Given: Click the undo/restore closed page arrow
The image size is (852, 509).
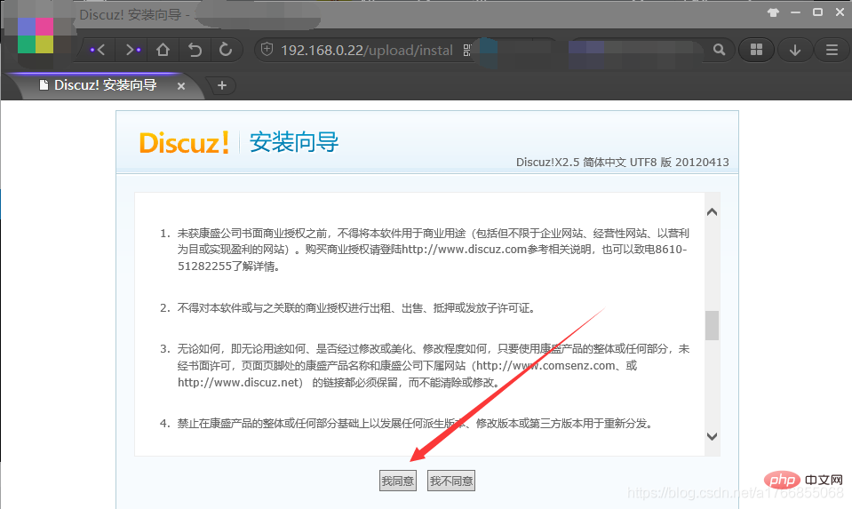Looking at the screenshot, I should pos(195,50).
